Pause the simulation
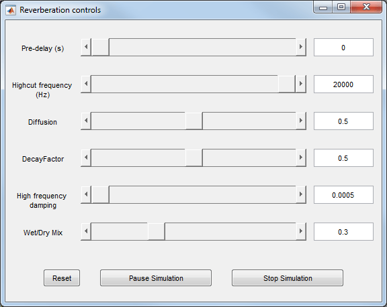This screenshot has height=307, width=387. pyautogui.click(x=156, y=278)
